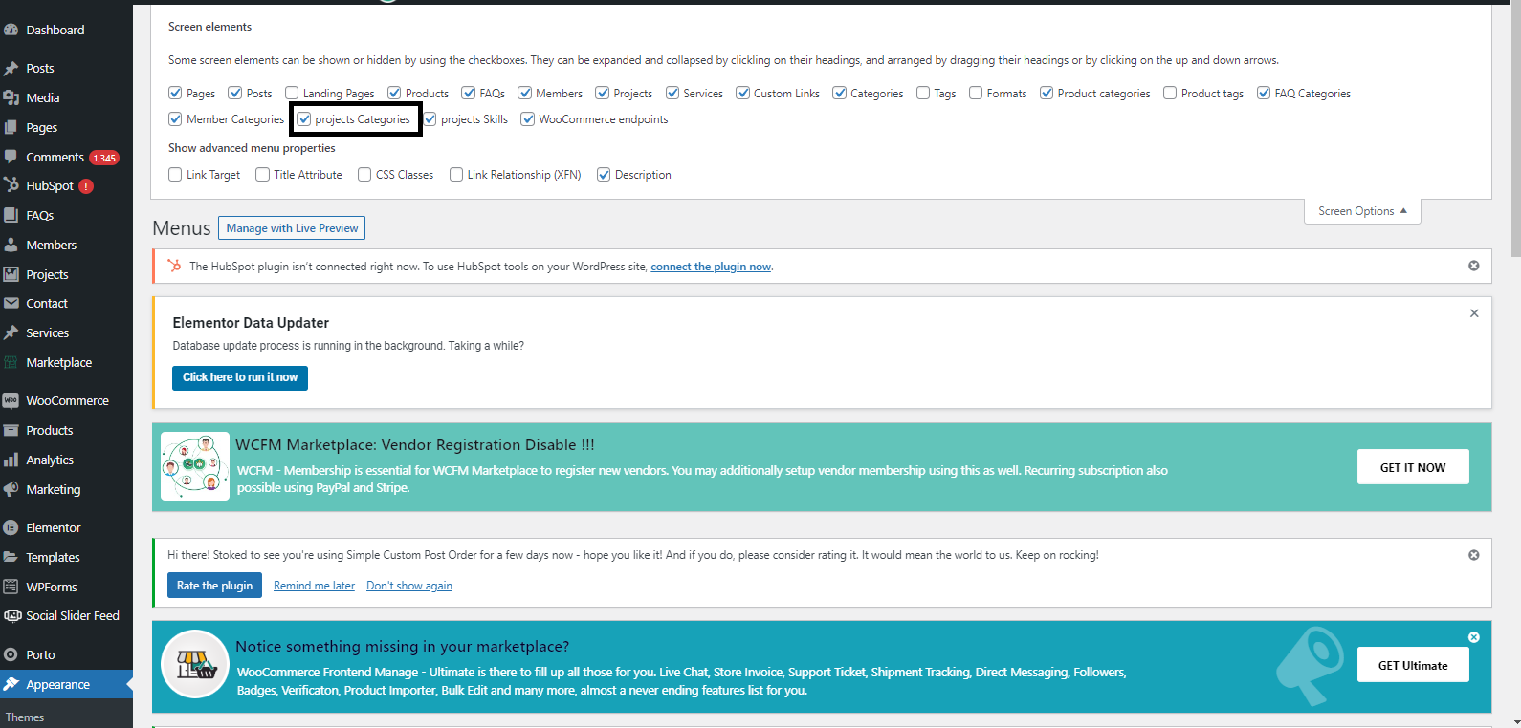Click the Pages icon in sidebar
Screen dimensions: 1521x728
click(11, 127)
